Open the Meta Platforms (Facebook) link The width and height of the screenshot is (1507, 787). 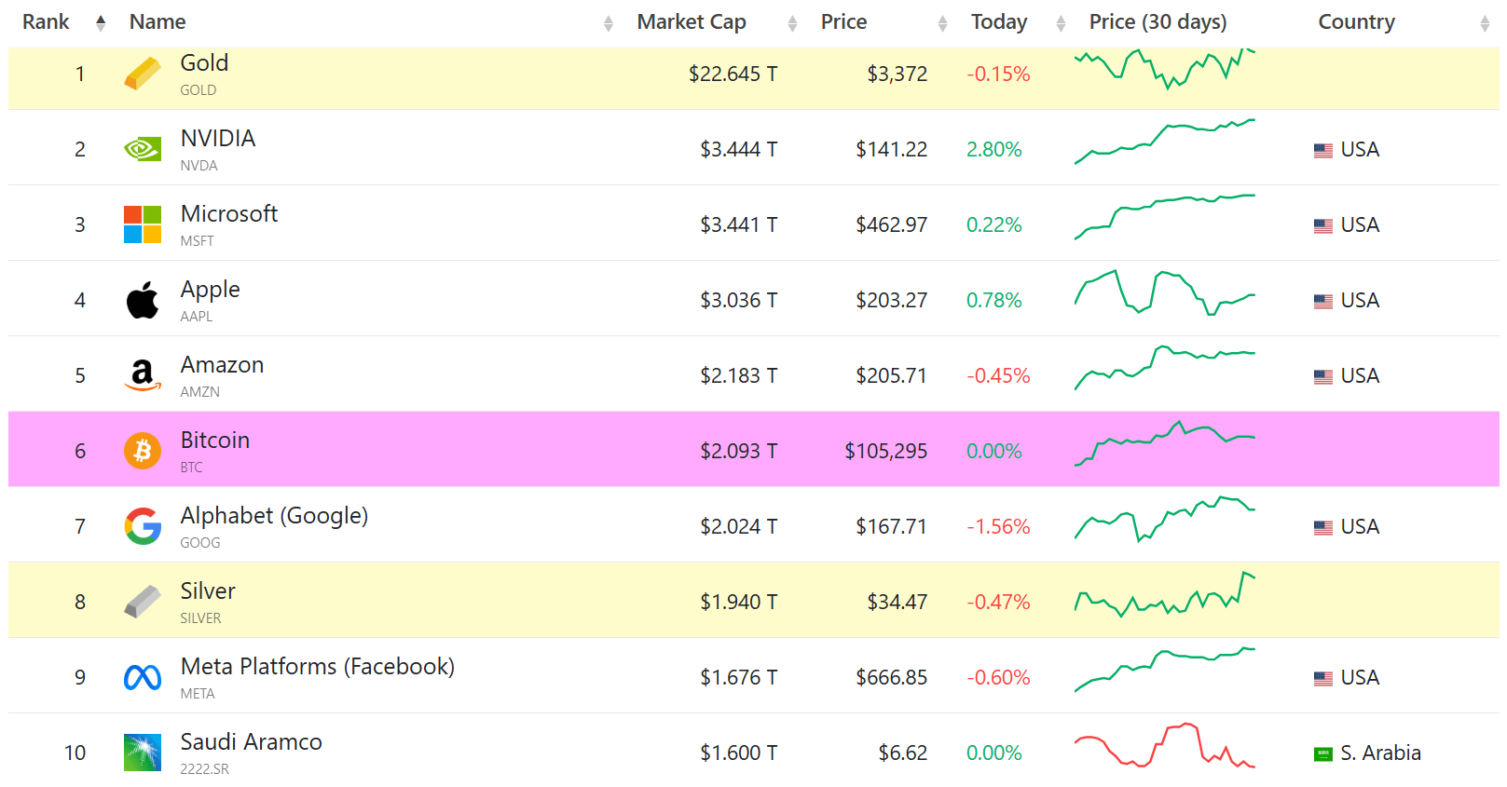pos(317,667)
